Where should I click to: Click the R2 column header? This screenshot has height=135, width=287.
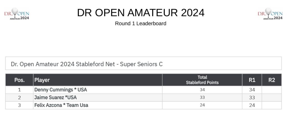click(x=272, y=80)
